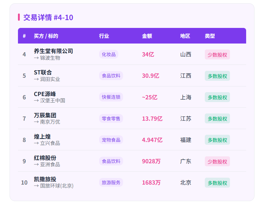265x208 pixels.
Task: Click the 行业 column header
Action: coord(104,36)
